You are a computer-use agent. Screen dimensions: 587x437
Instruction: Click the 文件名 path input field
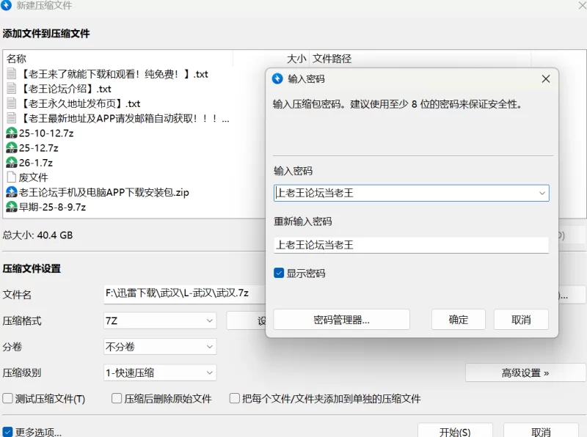click(x=184, y=293)
